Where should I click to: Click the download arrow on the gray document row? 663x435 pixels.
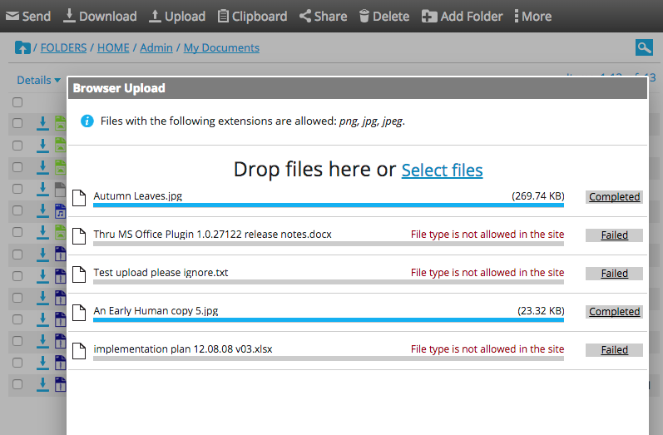click(x=42, y=189)
